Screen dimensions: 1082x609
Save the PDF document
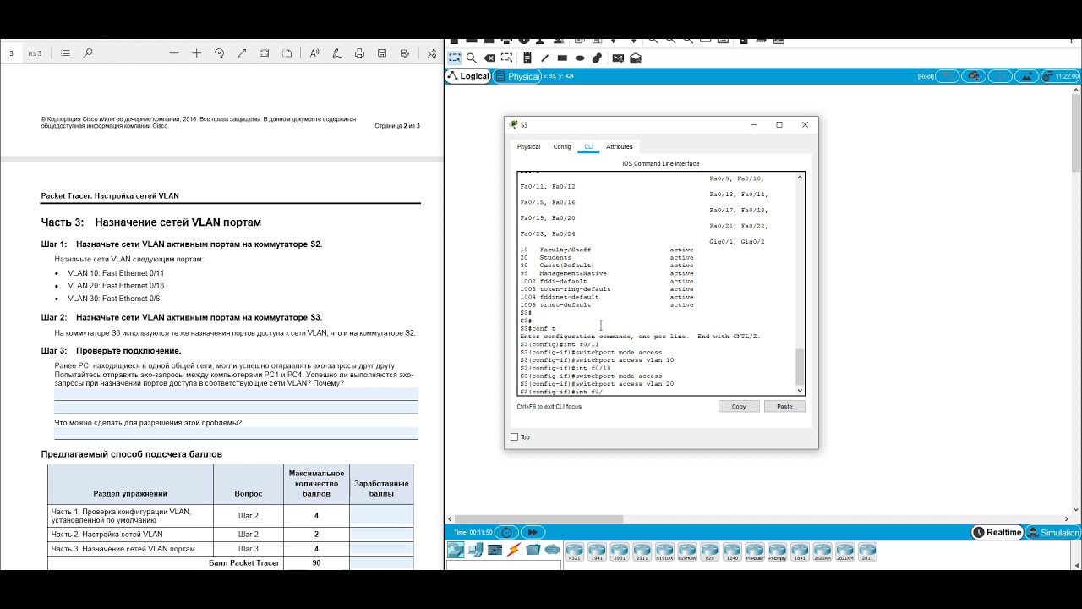coord(382,53)
